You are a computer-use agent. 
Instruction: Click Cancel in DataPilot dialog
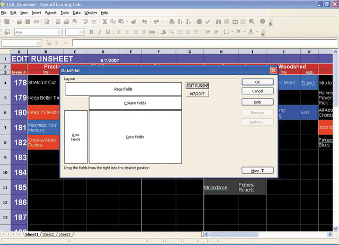pyautogui.click(x=257, y=91)
